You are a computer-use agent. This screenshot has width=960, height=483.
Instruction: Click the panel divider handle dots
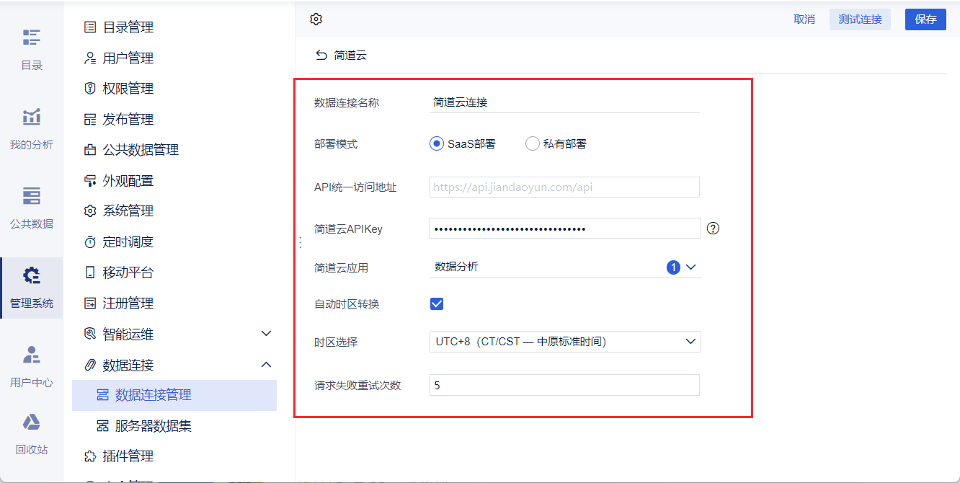(x=300, y=243)
